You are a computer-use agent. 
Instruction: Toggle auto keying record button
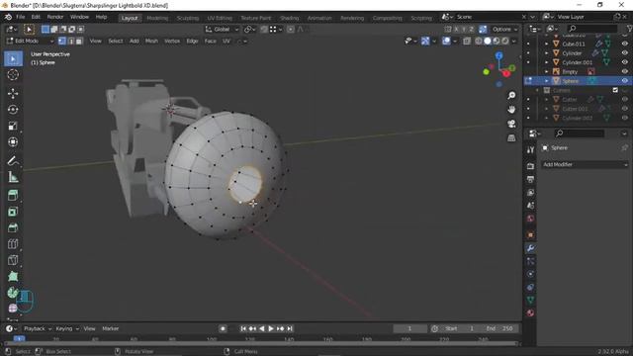223,328
